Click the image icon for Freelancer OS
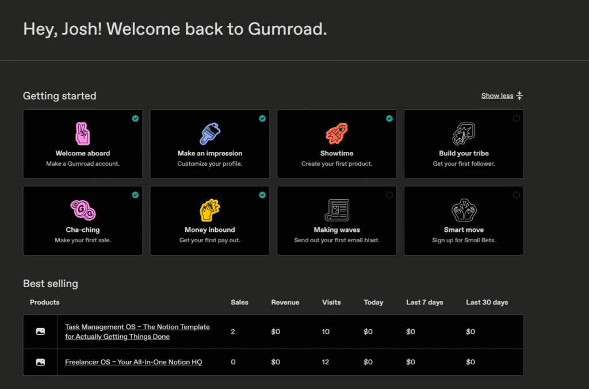This screenshot has width=589, height=389. (40, 362)
